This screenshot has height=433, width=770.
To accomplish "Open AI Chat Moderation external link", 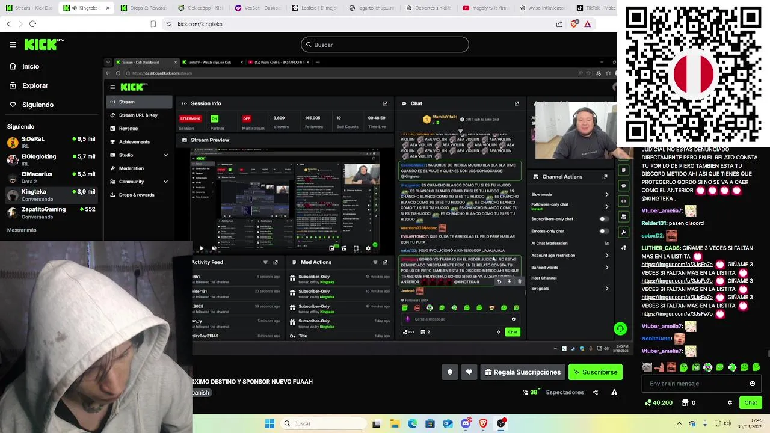I will coord(606,243).
